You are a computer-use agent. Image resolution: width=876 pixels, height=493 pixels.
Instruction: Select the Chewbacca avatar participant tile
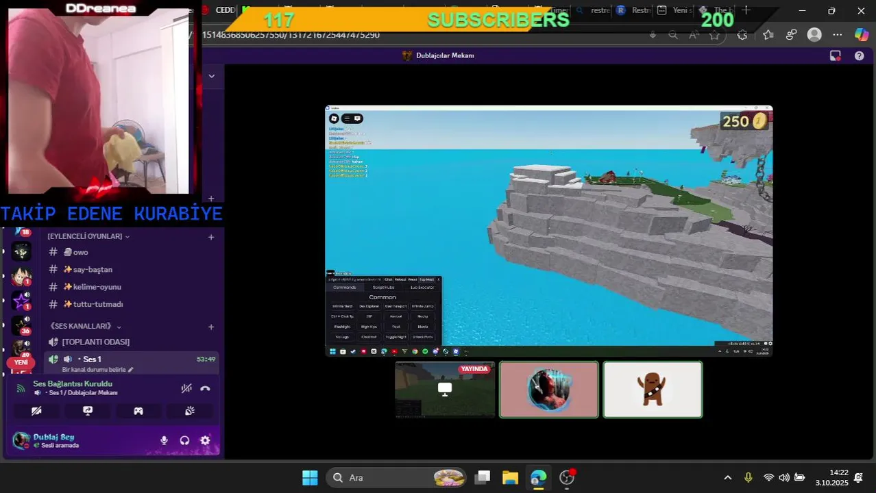[653, 390]
